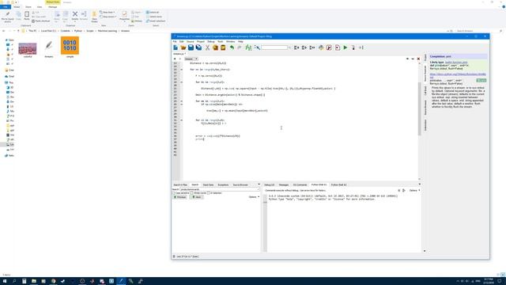Open Options dropdown in the Search panel
This screenshot has height=285, width=506.
click(254, 197)
